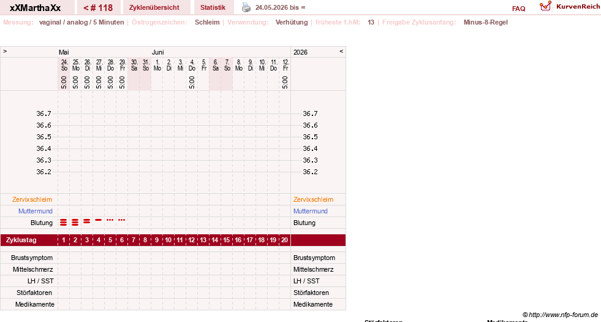
Task: Click heavy bleeding icon on cycle day 2
Action: 75,222
